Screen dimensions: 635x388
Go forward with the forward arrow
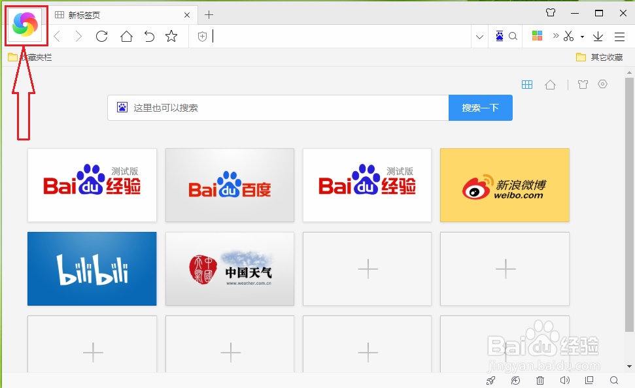78,37
